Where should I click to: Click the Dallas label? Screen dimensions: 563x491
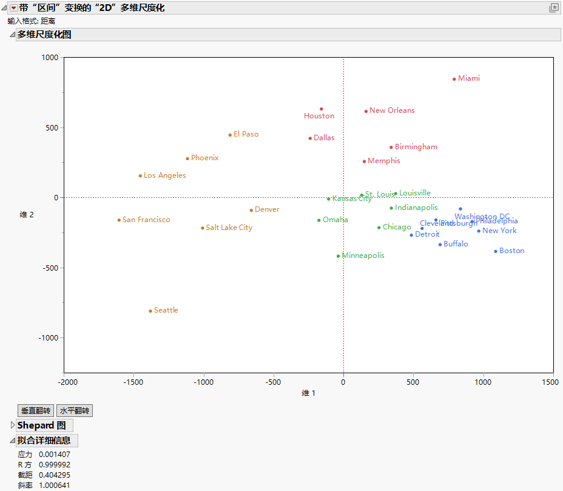coord(324,138)
